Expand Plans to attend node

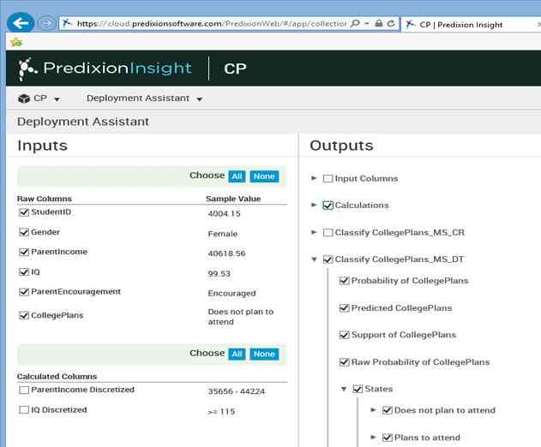(x=373, y=438)
